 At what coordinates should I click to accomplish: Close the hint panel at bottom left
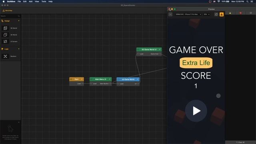[19, 122]
